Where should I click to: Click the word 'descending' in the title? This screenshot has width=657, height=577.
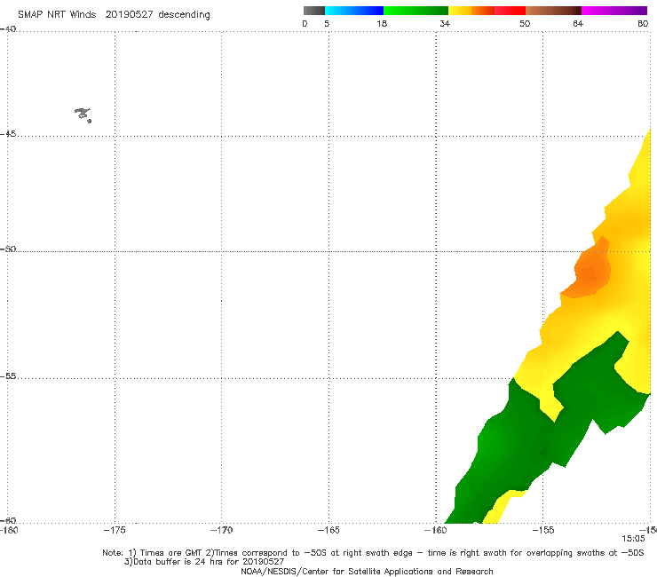[x=185, y=15]
